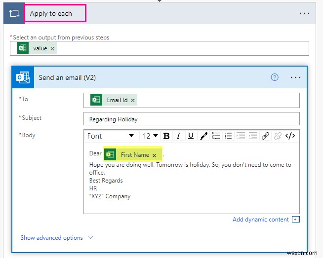Open the Send an email ellipsis menu

coord(295,77)
